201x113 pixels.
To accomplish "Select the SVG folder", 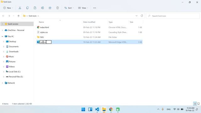I will [x=42, y=37].
